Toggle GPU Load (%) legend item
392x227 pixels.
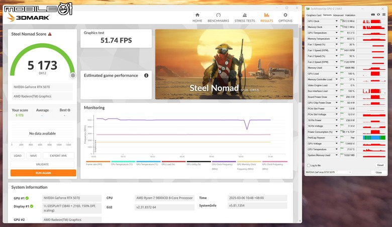[173, 163]
